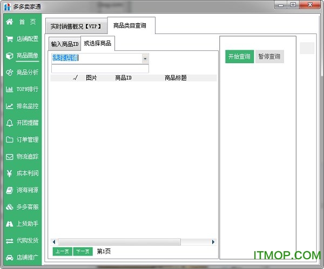Click the horizontal scrollbar right arrow

point(213,241)
